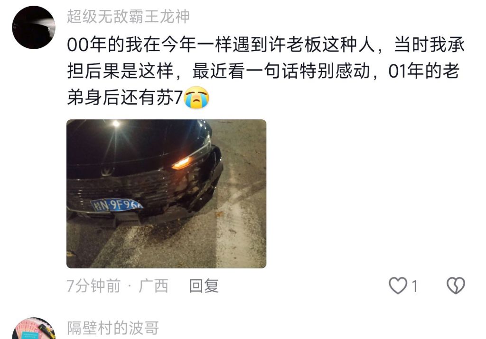Tap the crying face emoji in comment
Screen dimensions: 486x339
[x=196, y=98]
